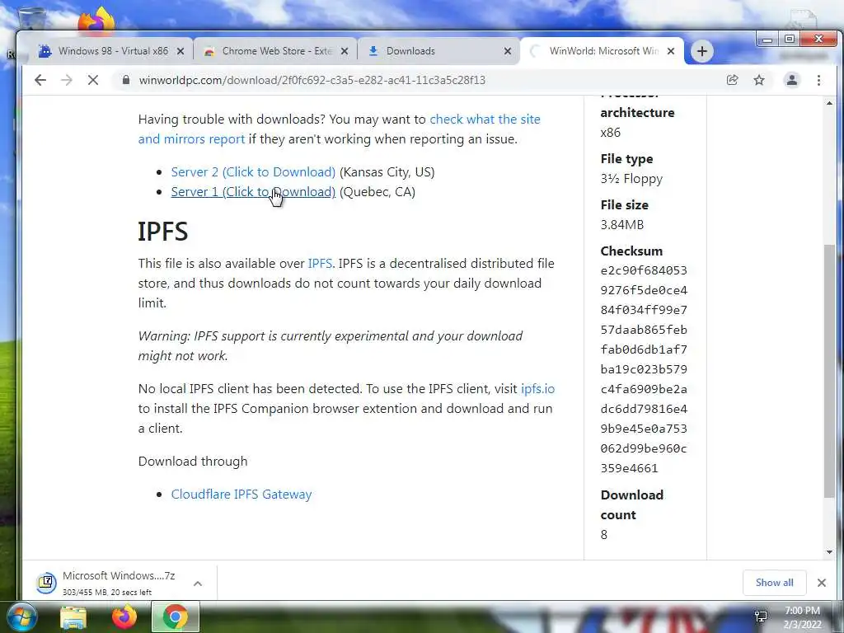
Task: Click the share icon in the address bar
Action: (732, 80)
